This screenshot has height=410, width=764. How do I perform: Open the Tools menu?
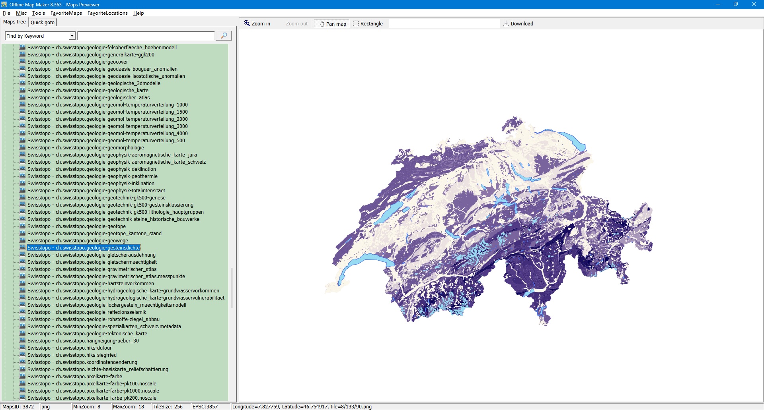click(x=39, y=13)
